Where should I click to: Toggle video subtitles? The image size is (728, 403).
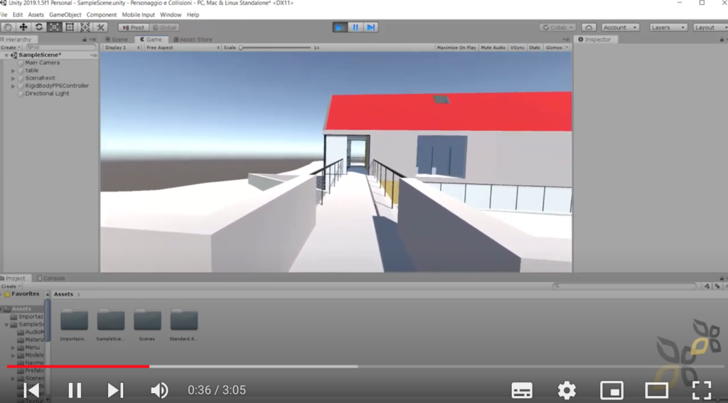coord(522,390)
